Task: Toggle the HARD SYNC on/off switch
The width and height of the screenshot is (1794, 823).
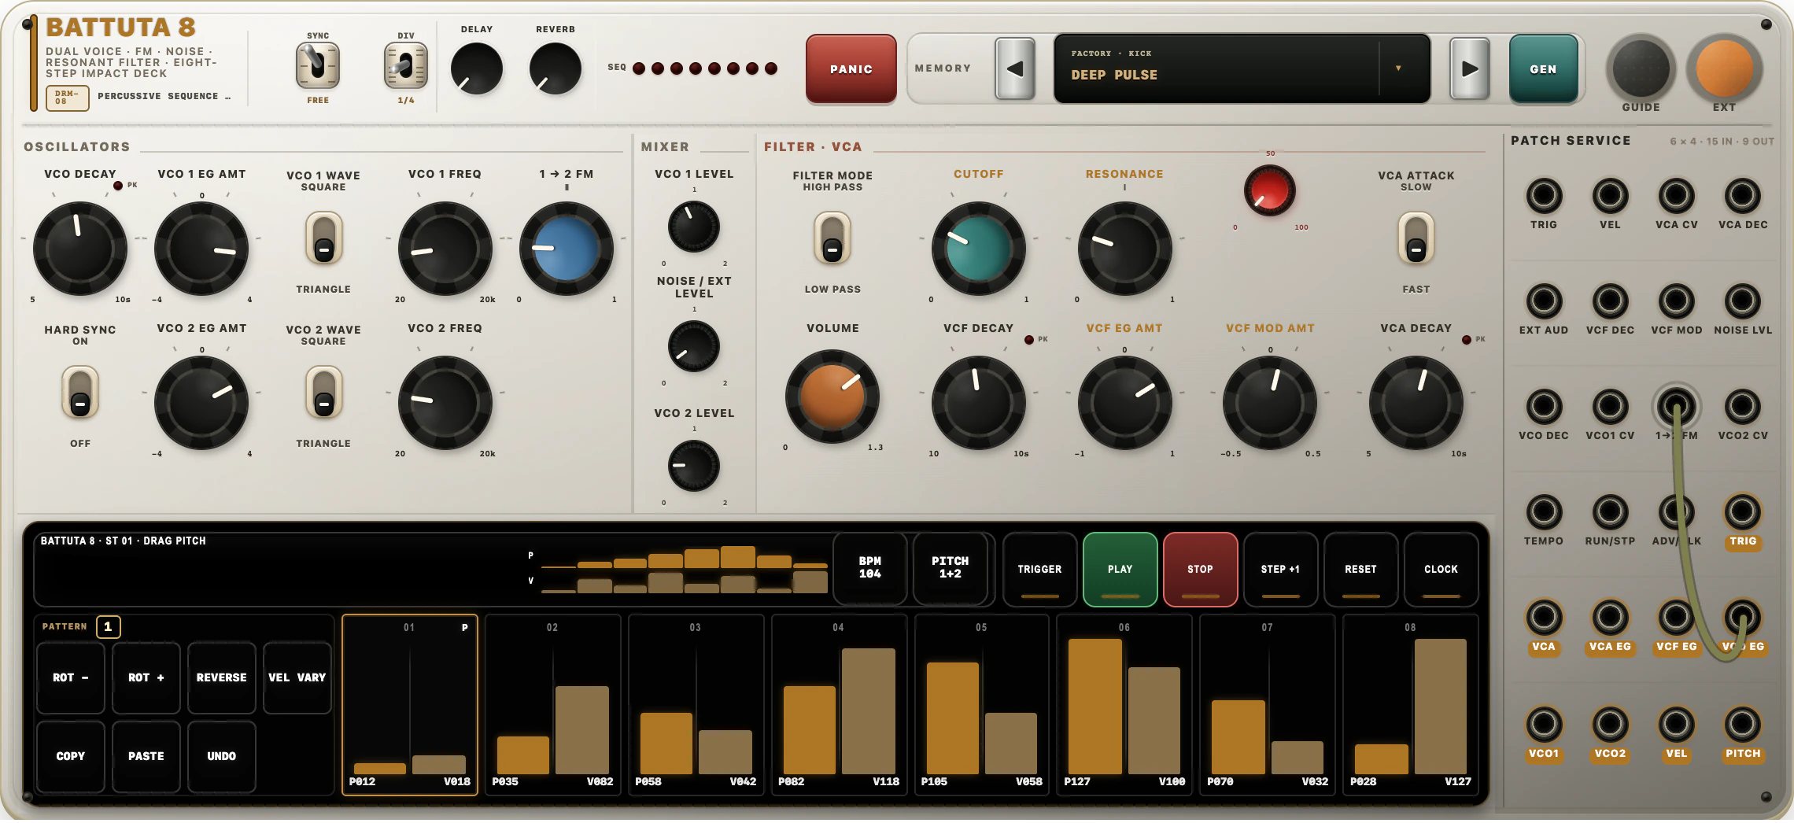Action: click(x=80, y=393)
